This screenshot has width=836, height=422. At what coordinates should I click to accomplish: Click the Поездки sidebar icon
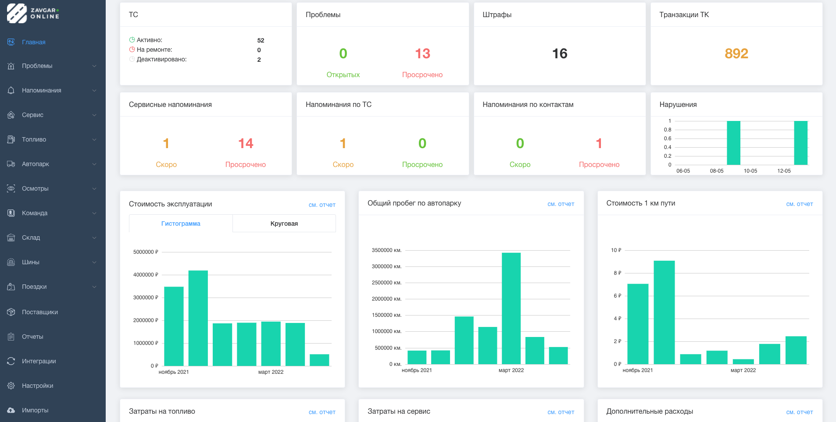point(11,287)
